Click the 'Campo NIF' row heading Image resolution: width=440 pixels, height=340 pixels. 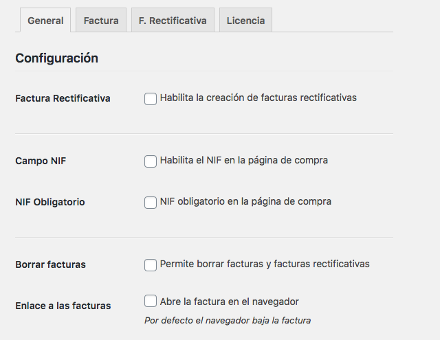(x=41, y=161)
